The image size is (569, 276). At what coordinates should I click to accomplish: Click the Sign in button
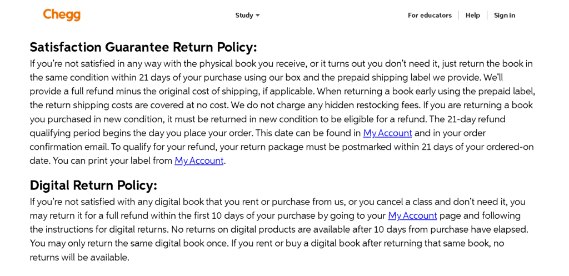pyautogui.click(x=505, y=16)
